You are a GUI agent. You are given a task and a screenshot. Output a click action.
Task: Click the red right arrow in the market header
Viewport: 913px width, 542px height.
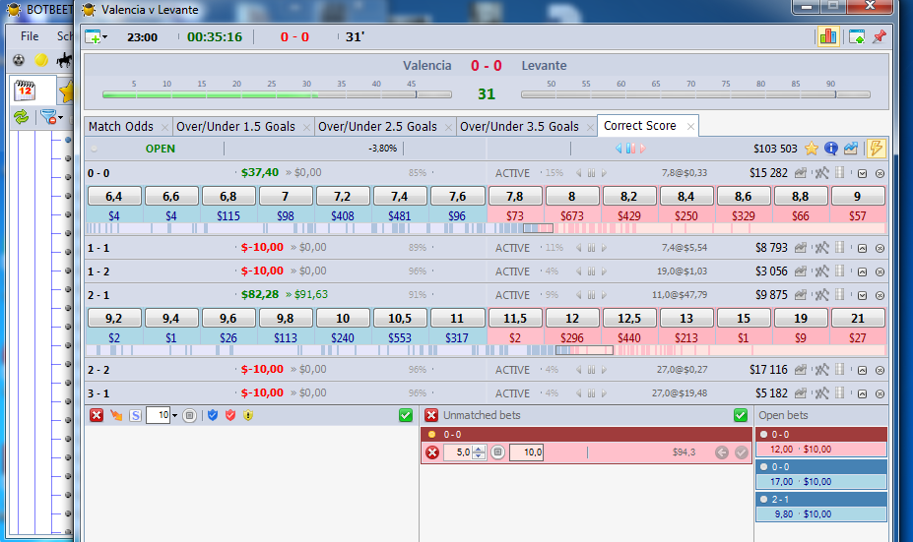point(643,149)
